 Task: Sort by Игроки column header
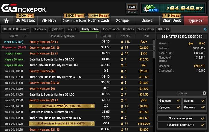(x=125, y=36)
